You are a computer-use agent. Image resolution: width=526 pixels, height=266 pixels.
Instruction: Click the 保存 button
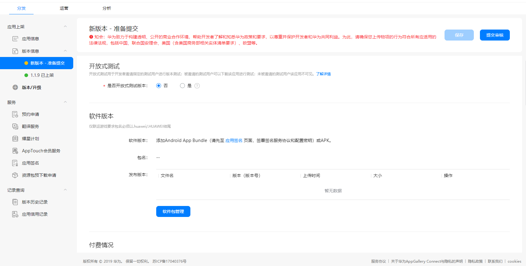pos(459,35)
